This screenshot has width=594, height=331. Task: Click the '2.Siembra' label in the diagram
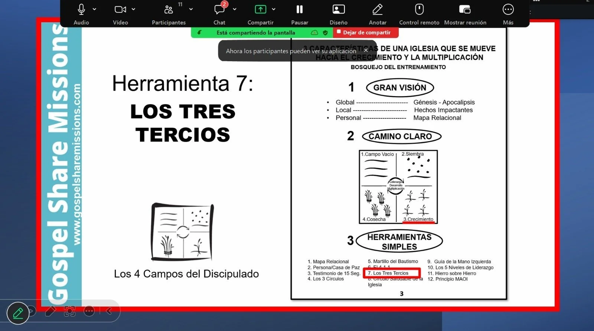(x=412, y=154)
